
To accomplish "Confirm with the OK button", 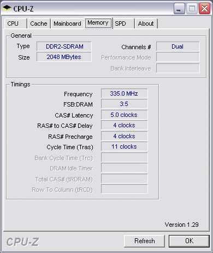I will point(189,241).
